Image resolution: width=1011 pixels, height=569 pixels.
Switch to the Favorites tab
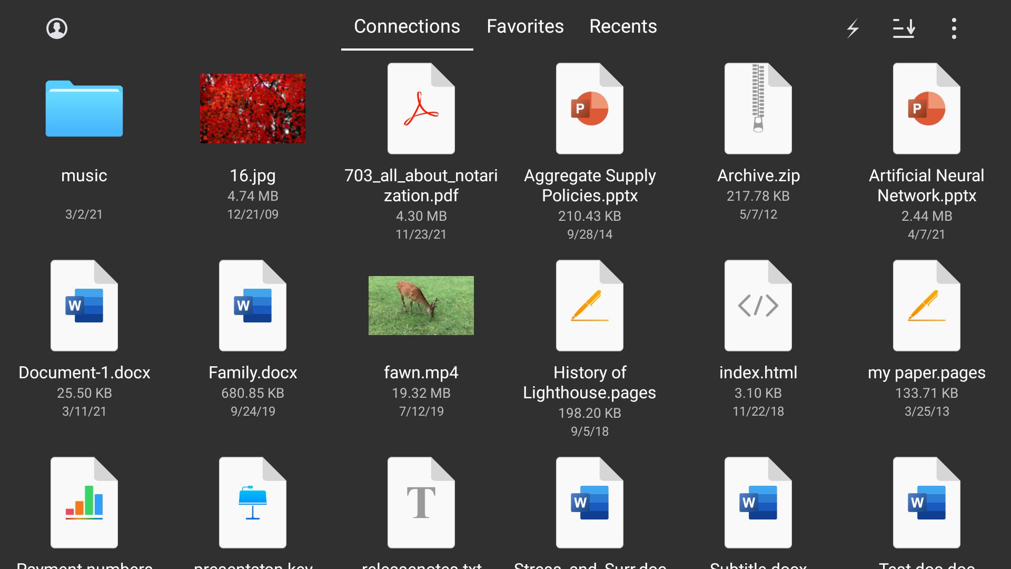pyautogui.click(x=525, y=26)
